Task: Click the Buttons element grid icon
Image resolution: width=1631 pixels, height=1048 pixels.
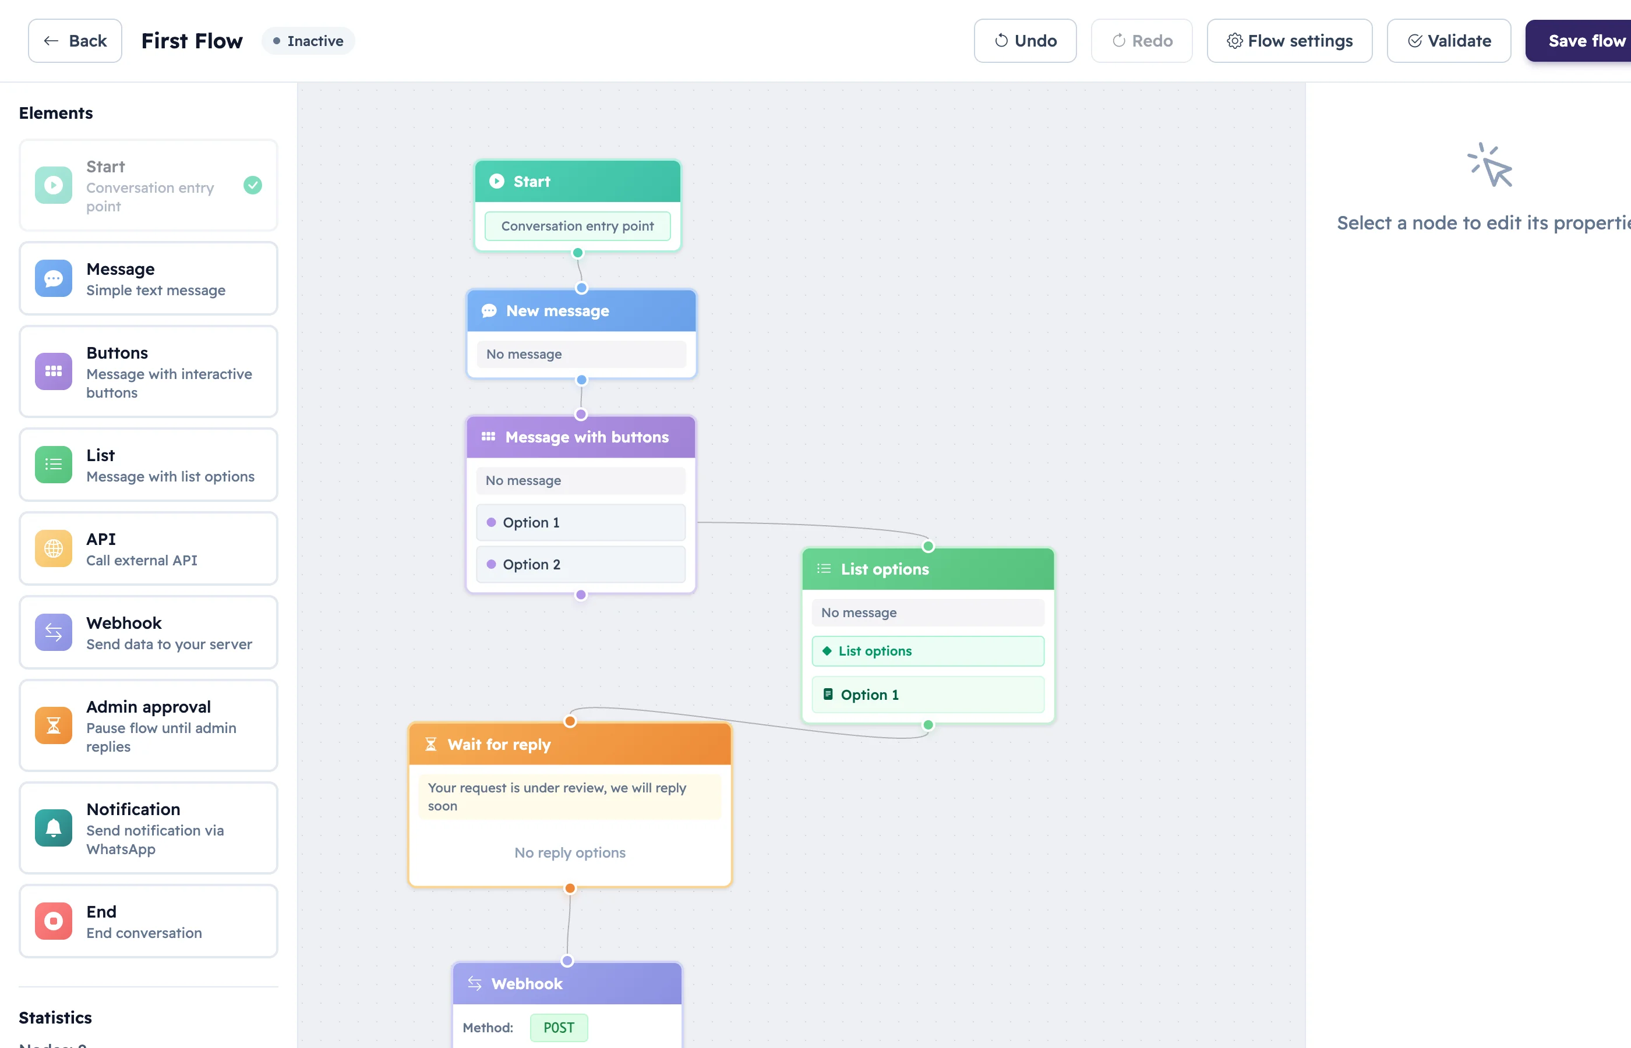Action: click(x=53, y=371)
